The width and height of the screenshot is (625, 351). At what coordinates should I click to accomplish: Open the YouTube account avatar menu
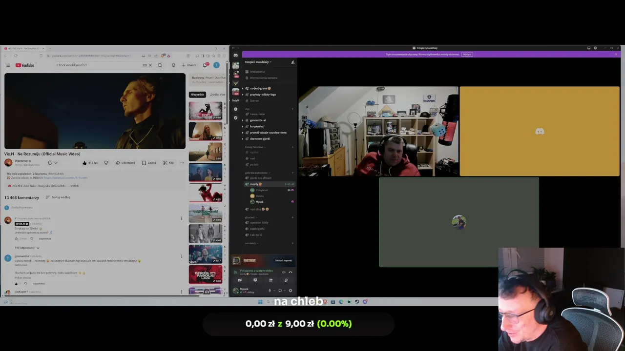pos(216,65)
